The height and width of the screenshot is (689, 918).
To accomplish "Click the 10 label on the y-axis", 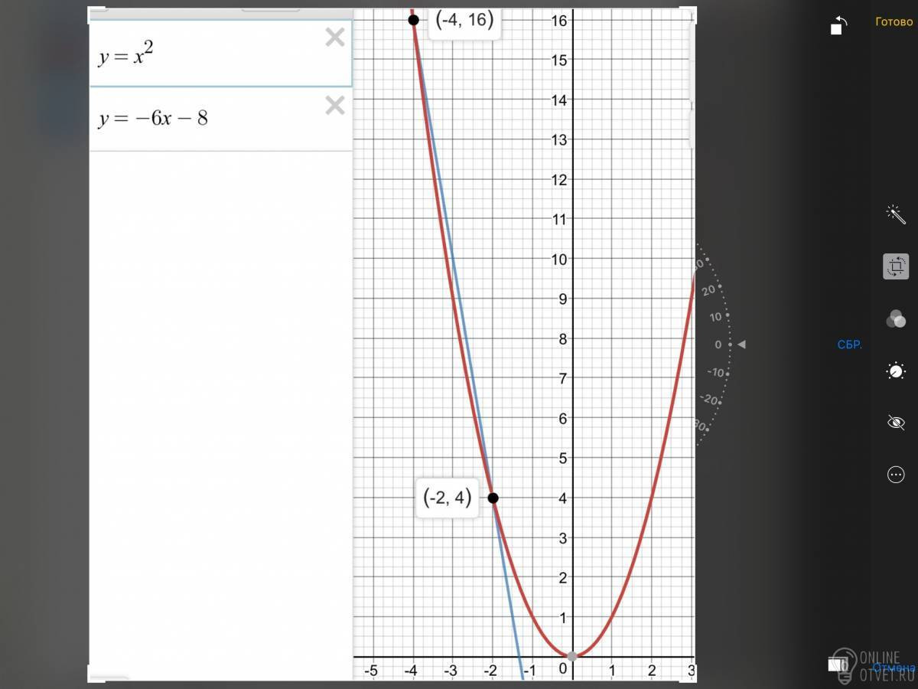I will tap(558, 259).
